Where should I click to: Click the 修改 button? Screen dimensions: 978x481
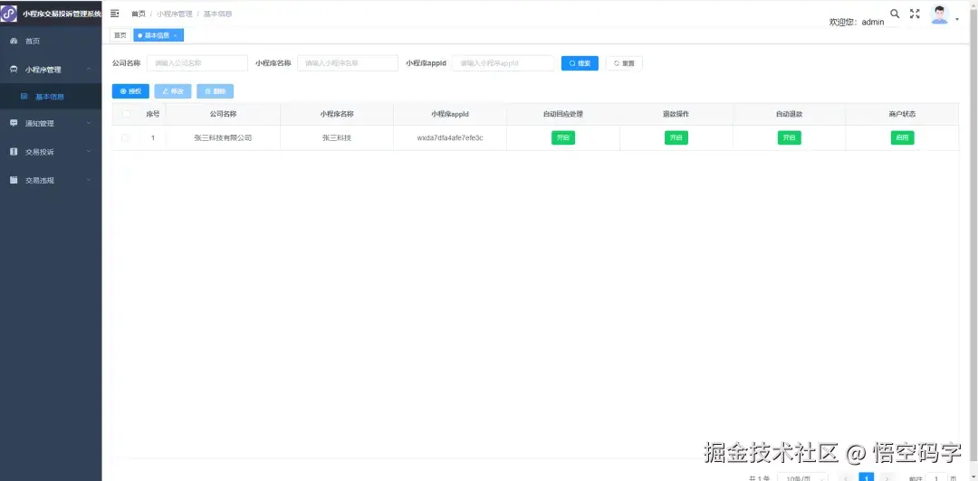click(173, 91)
